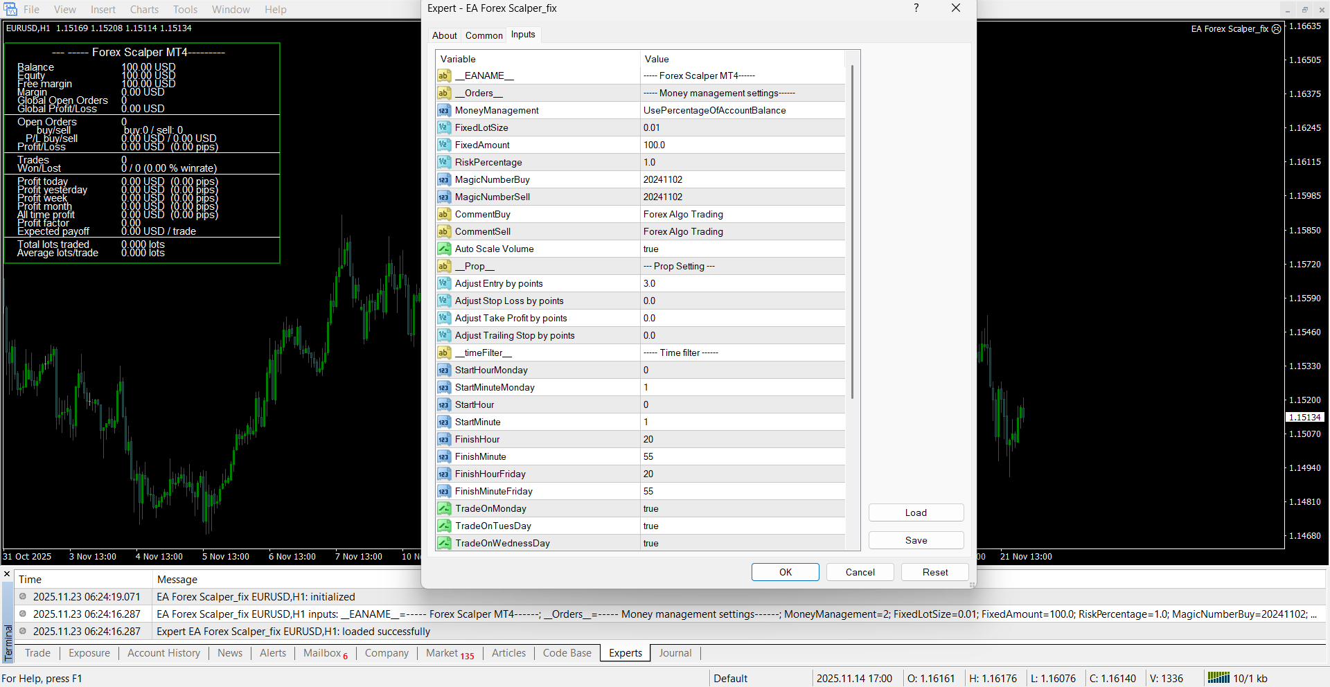This screenshot has width=1330, height=687.
Task: Click the help question mark in dialog title
Action: pyautogui.click(x=916, y=8)
